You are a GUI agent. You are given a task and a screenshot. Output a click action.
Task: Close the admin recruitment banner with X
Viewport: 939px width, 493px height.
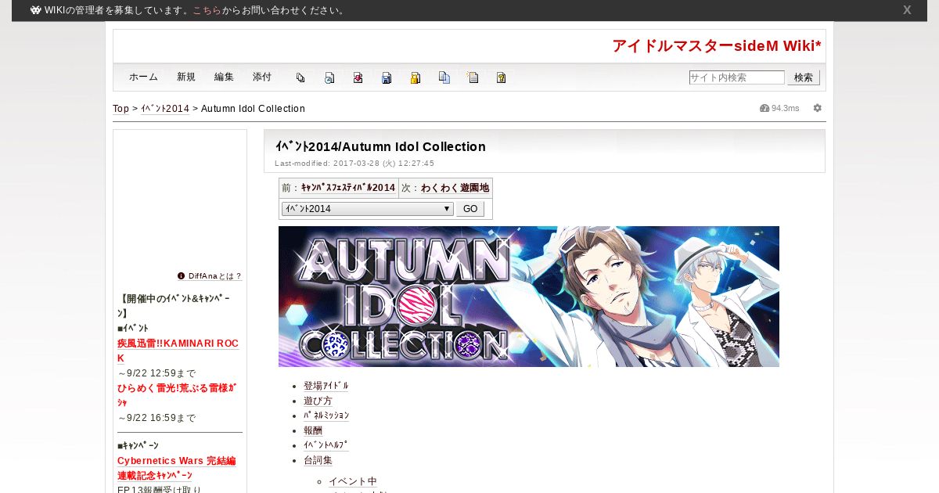907,10
